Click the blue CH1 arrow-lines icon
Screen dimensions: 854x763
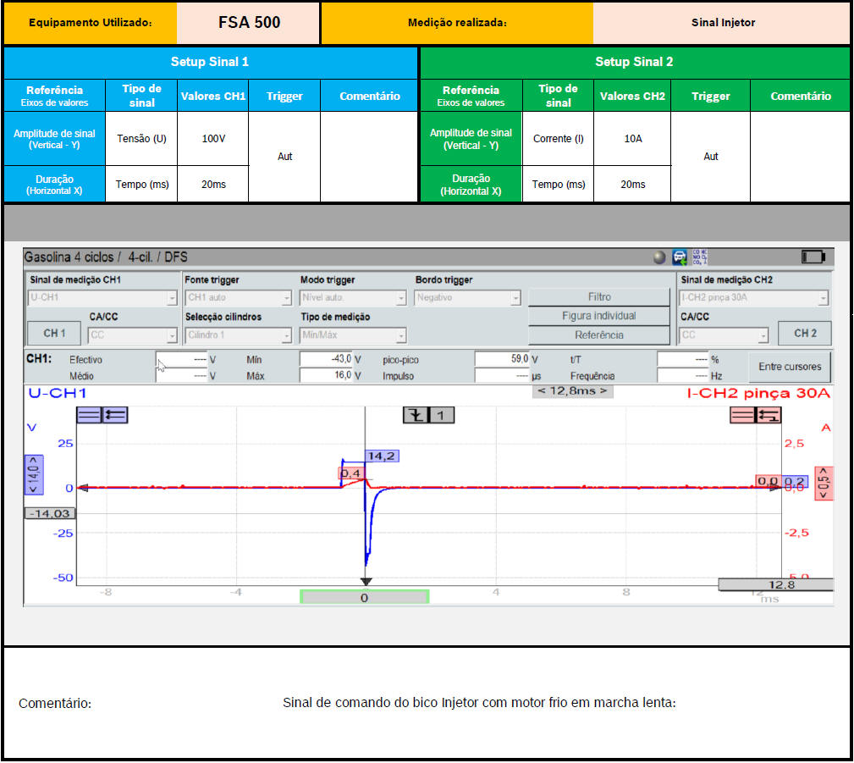tap(115, 415)
